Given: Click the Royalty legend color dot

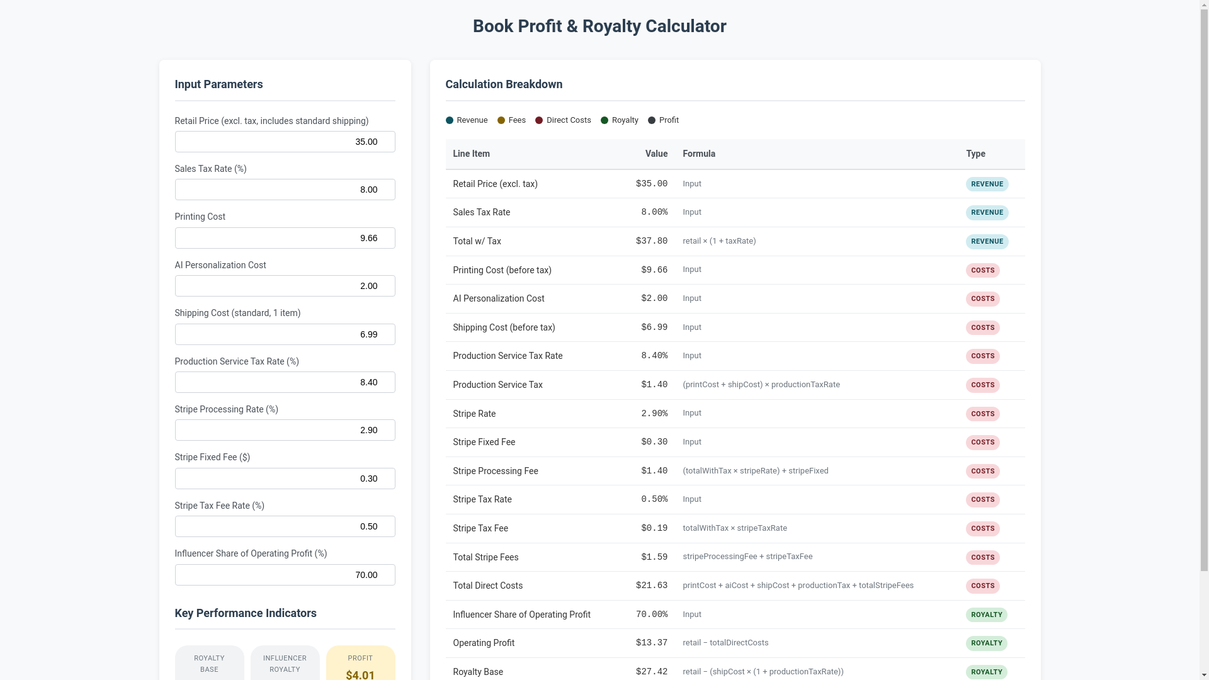Looking at the screenshot, I should (x=604, y=120).
